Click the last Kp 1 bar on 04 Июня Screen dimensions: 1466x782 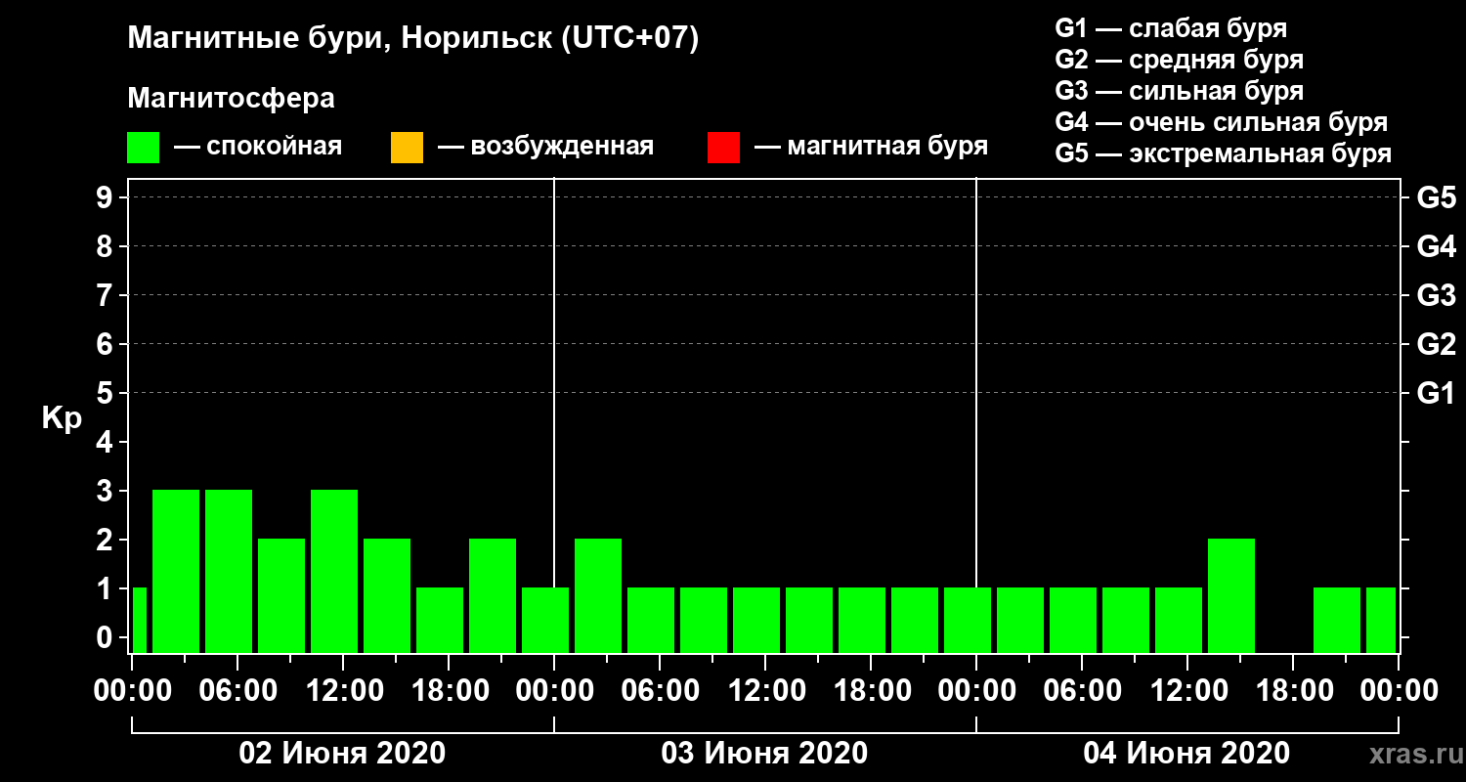point(1381,620)
